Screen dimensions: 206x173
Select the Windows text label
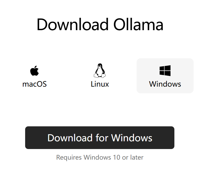[165, 84]
